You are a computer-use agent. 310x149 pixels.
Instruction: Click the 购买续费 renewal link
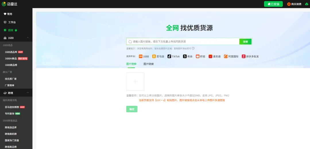pyautogui.click(x=296, y=4)
